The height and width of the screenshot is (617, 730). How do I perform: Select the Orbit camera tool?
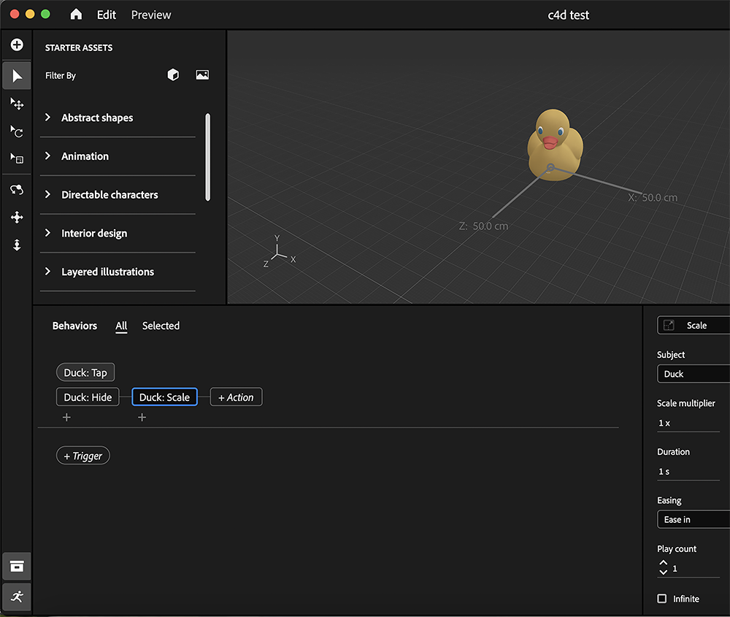16,189
